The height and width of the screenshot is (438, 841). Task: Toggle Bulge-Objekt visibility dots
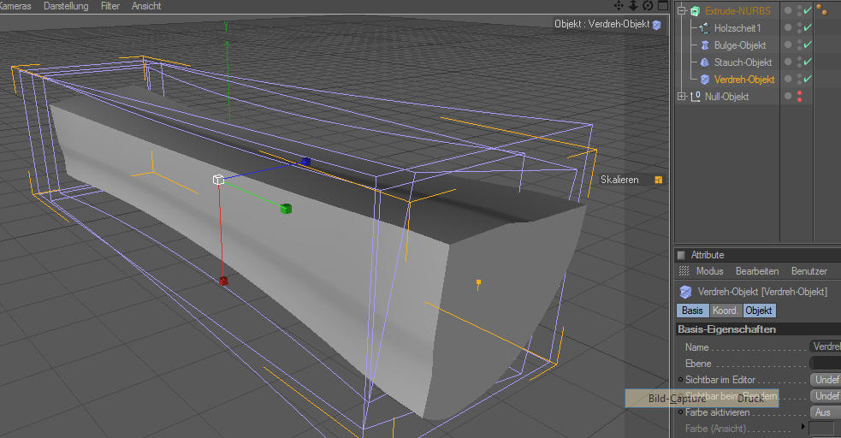coord(799,45)
